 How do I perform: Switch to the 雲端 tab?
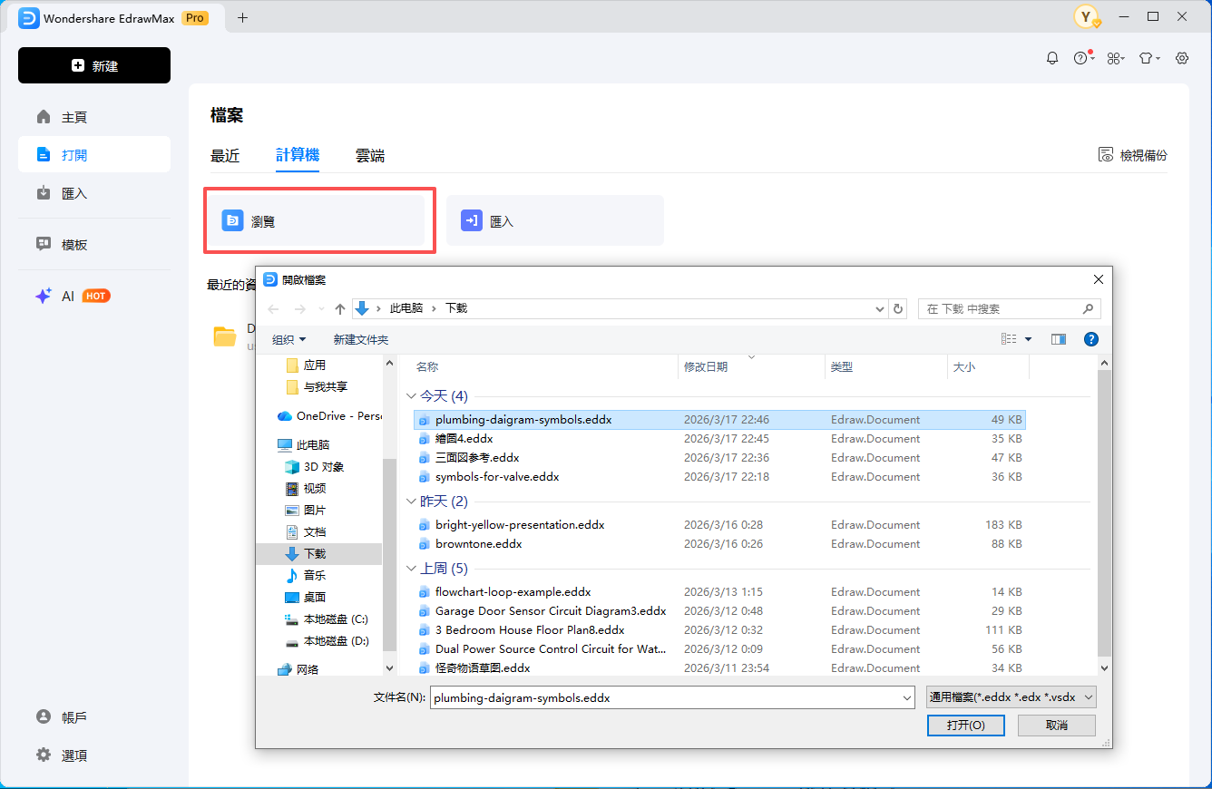tap(370, 156)
